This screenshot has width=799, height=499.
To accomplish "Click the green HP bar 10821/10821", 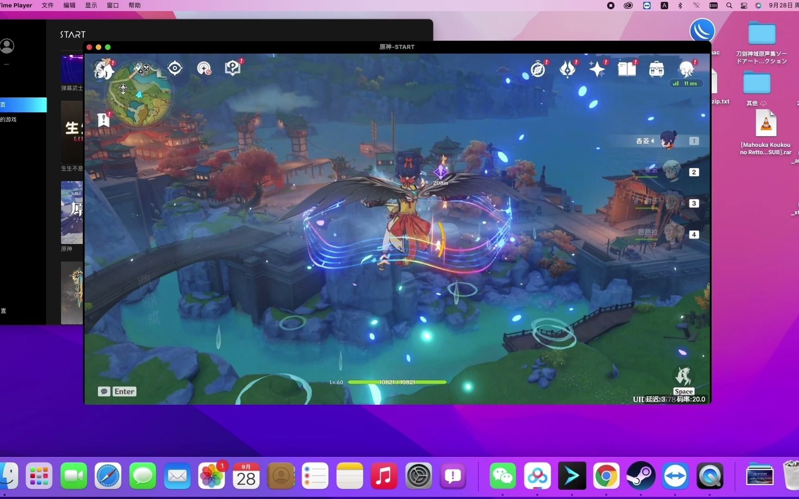I will coord(397,382).
